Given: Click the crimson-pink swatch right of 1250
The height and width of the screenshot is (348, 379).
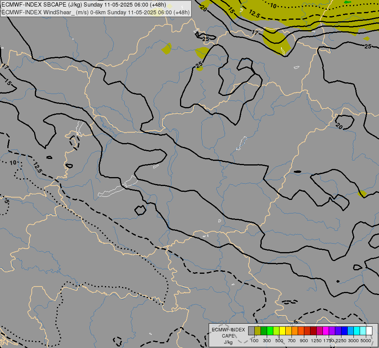Looking at the screenshot, I should click(x=319, y=331).
